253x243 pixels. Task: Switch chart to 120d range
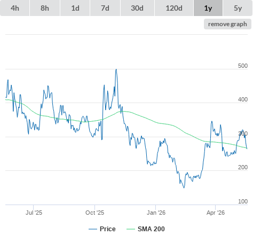[174, 8]
